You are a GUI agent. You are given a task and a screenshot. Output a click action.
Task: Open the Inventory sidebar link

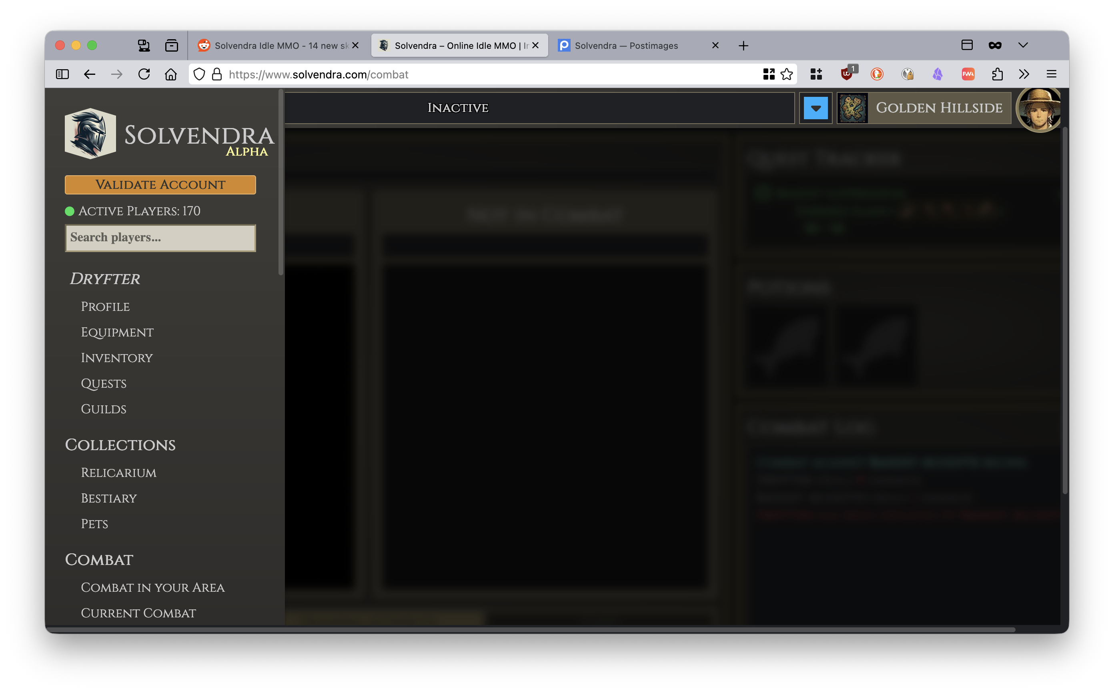pyautogui.click(x=117, y=358)
